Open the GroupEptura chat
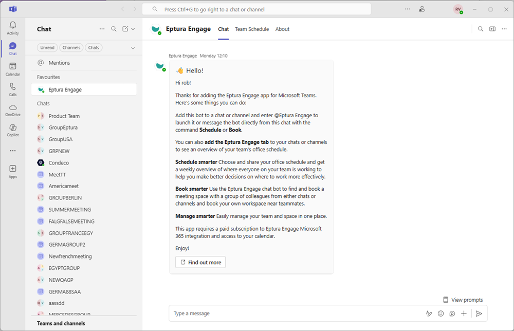Viewport: 514px width, 331px height. [84, 127]
